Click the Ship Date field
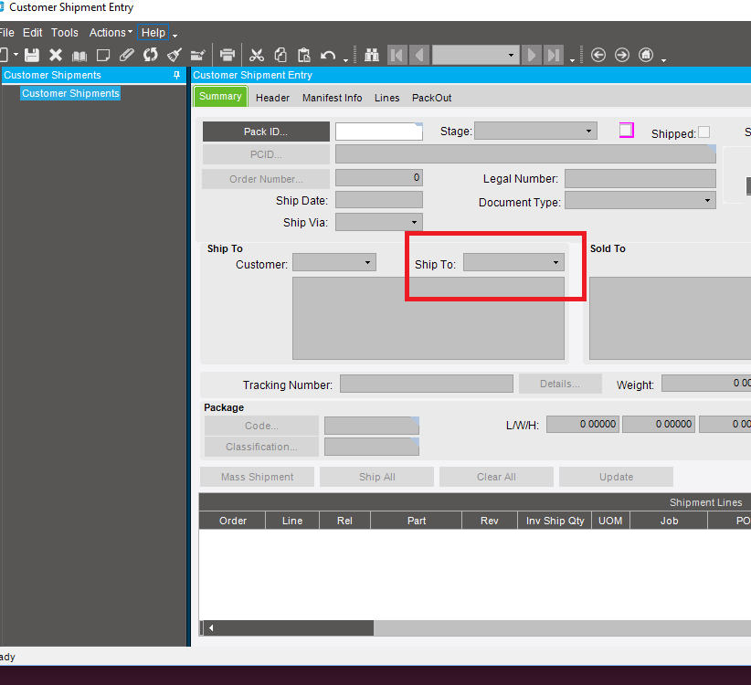 (x=379, y=200)
